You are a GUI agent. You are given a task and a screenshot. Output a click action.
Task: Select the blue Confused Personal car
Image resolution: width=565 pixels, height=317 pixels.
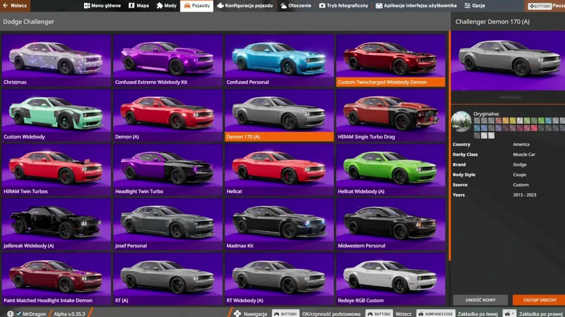click(279, 60)
